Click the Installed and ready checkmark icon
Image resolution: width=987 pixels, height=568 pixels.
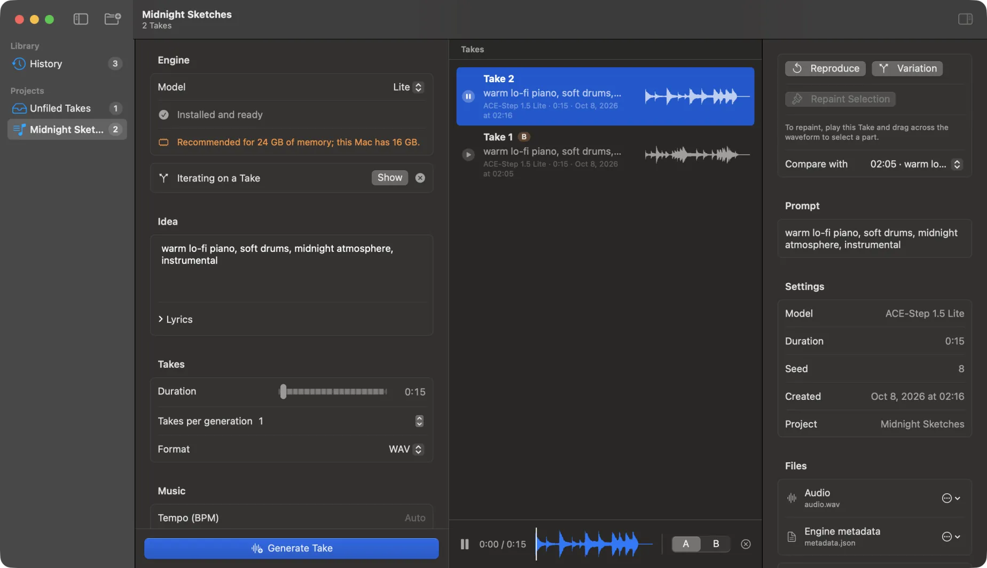tap(163, 115)
